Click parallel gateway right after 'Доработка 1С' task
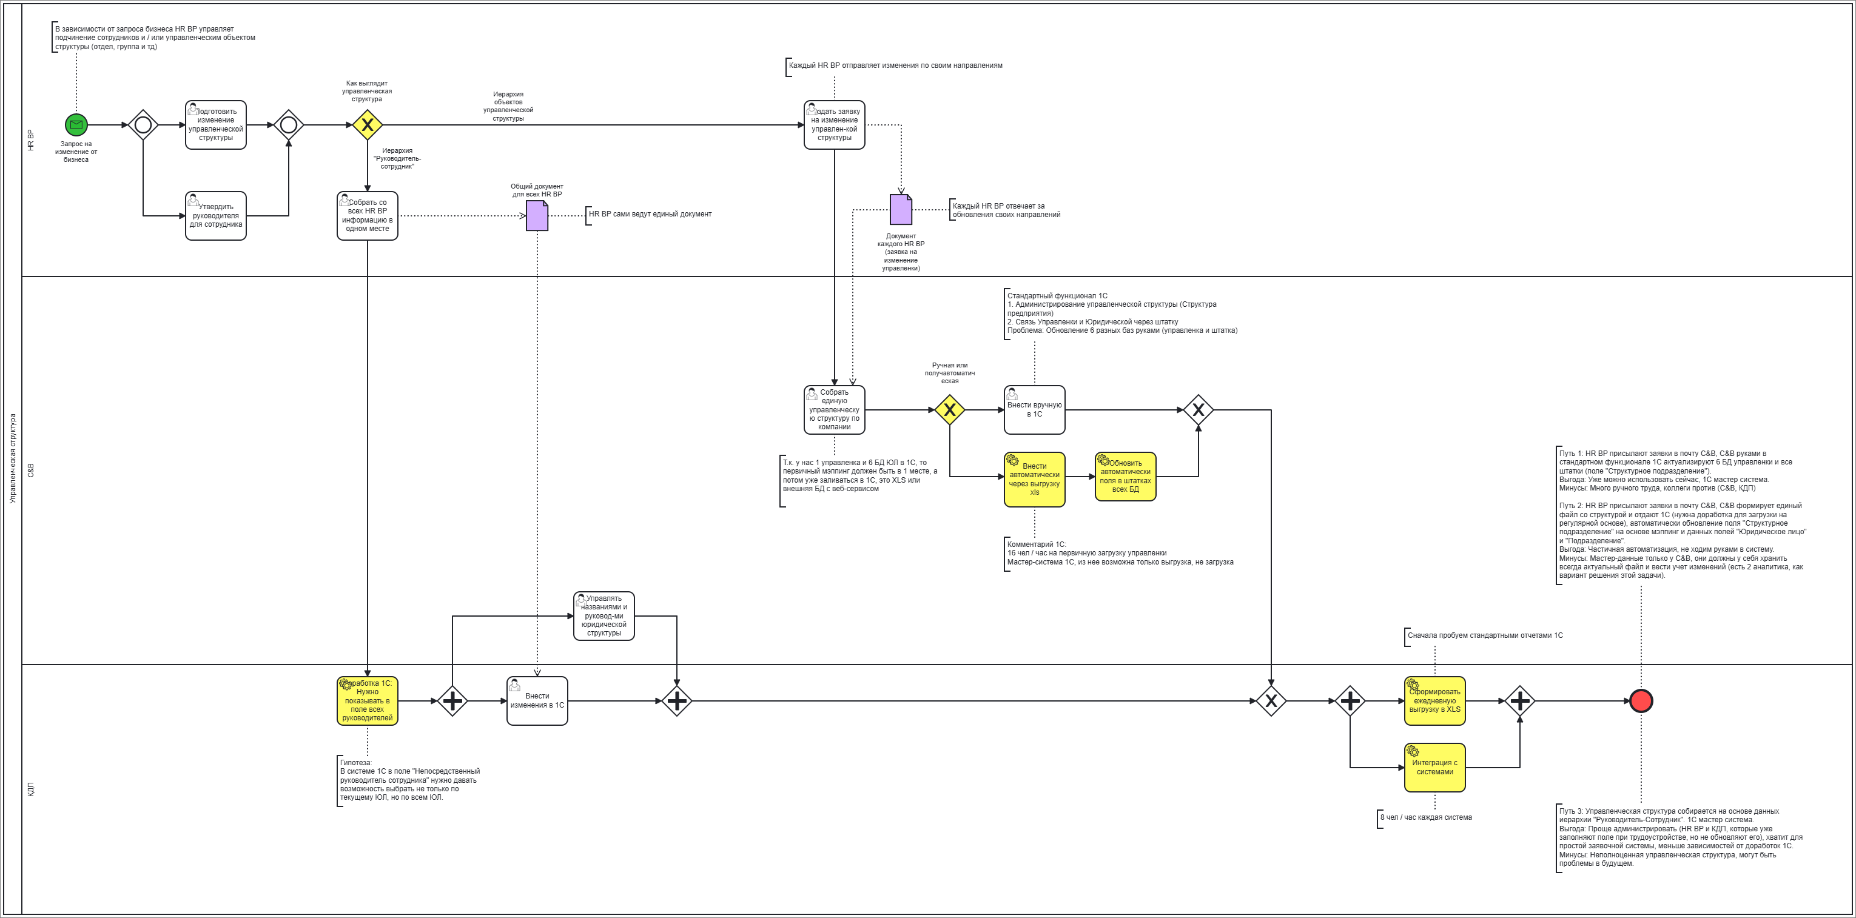Image resolution: width=1856 pixels, height=918 pixels. [452, 700]
